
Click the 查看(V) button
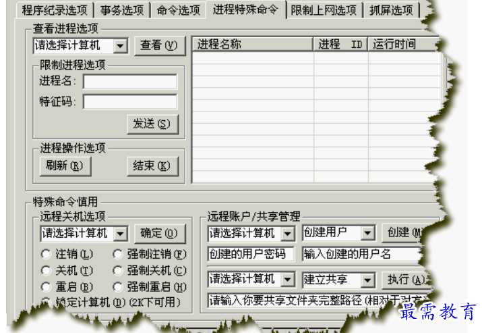[160, 45]
